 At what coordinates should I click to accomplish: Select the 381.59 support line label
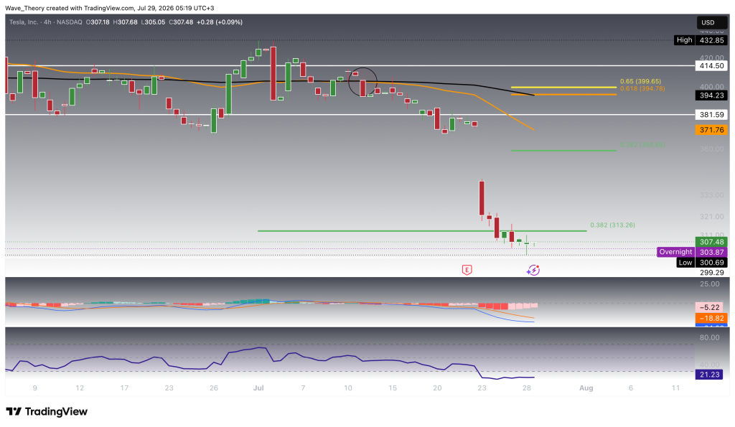click(711, 114)
